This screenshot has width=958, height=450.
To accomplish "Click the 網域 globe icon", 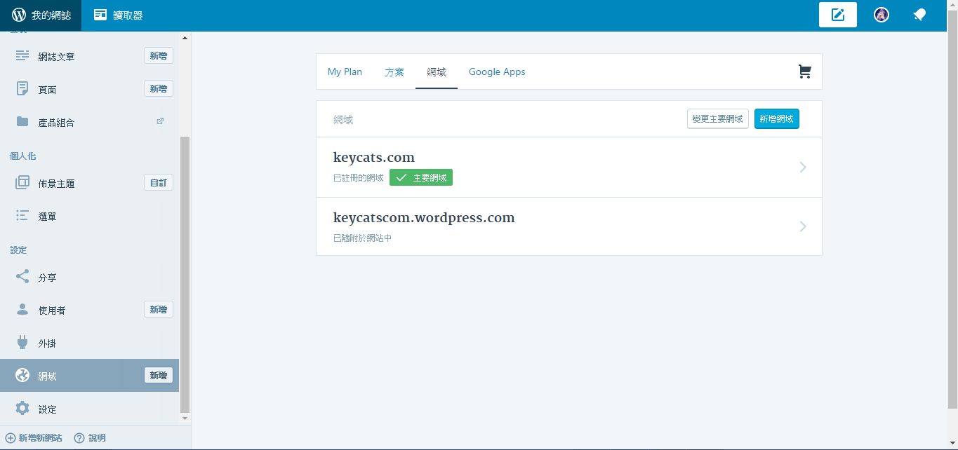I will 22,375.
